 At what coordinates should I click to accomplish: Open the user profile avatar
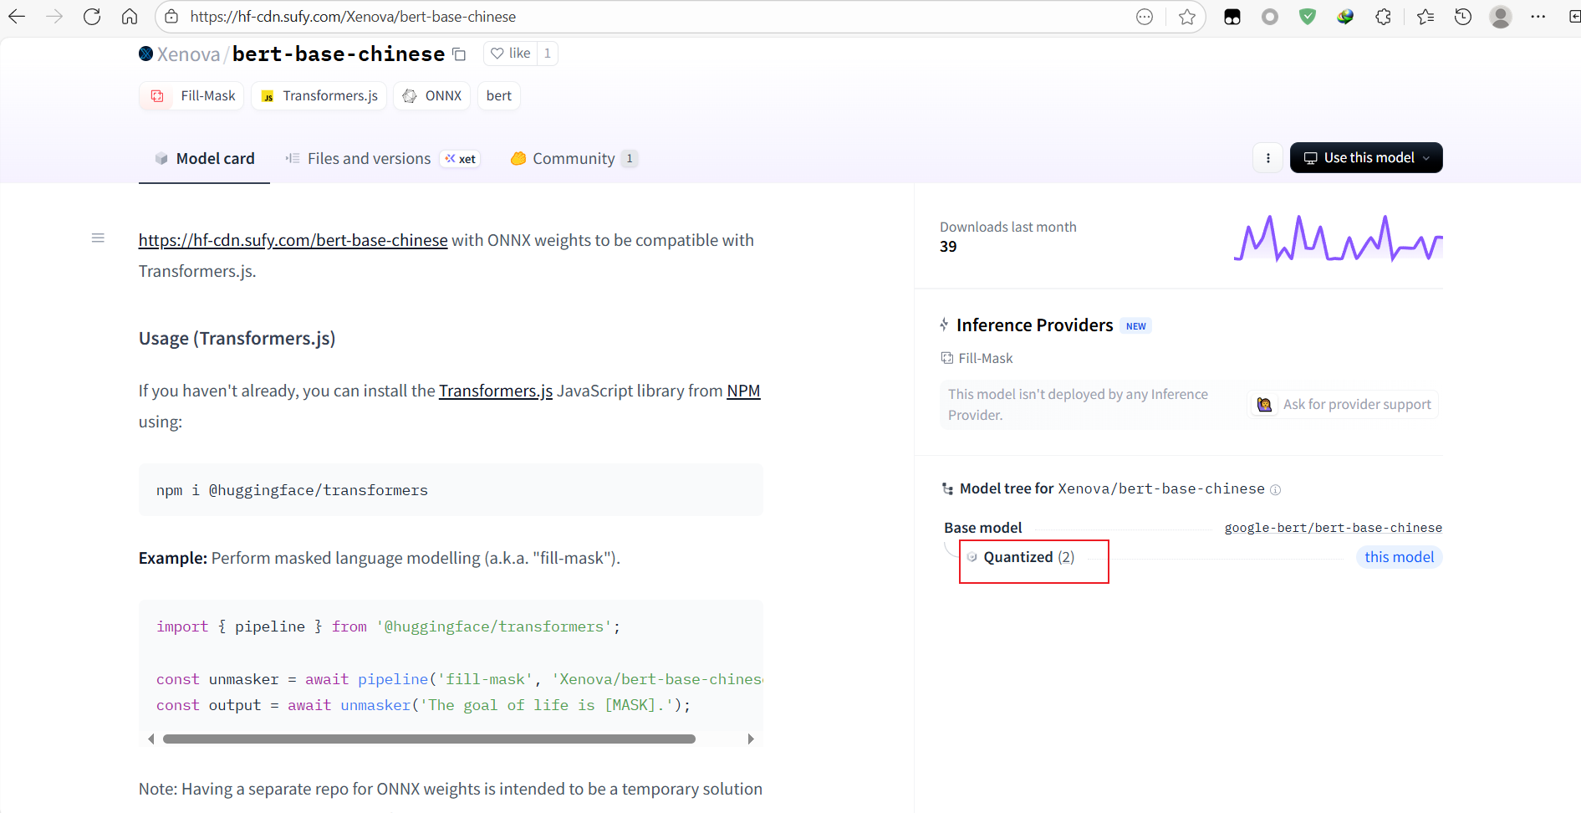1501,17
